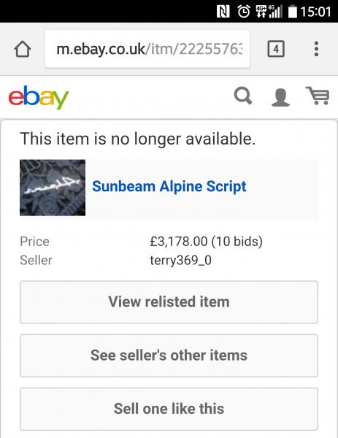Tap the 15:01 clock in status bar
This screenshot has width=338, height=438.
(315, 12)
